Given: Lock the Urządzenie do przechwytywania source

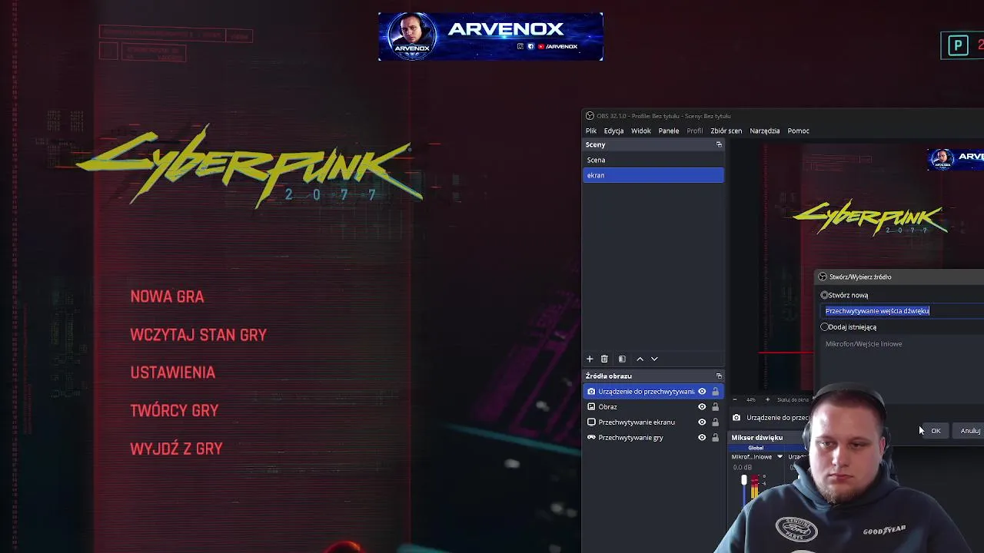Looking at the screenshot, I should (715, 392).
